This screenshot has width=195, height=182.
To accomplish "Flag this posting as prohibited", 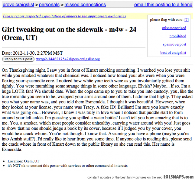I will tap(178, 36).
